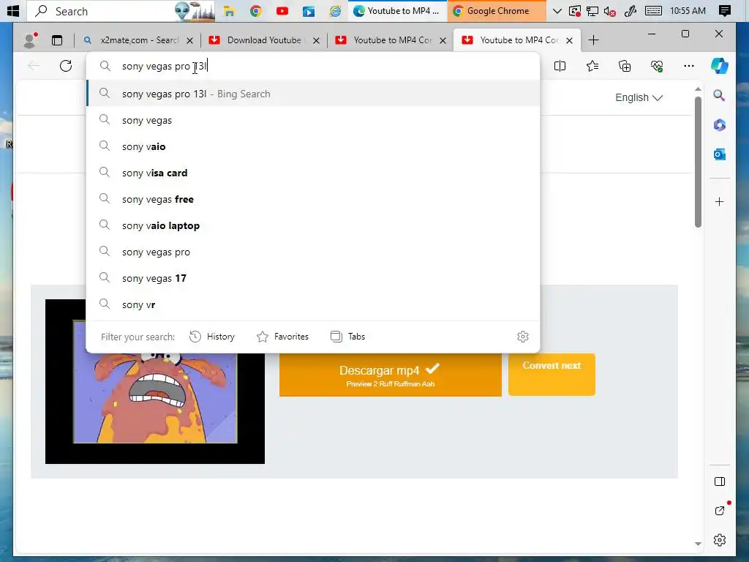Open the YouTube taskbar icon
The height and width of the screenshot is (562, 749).
282,11
